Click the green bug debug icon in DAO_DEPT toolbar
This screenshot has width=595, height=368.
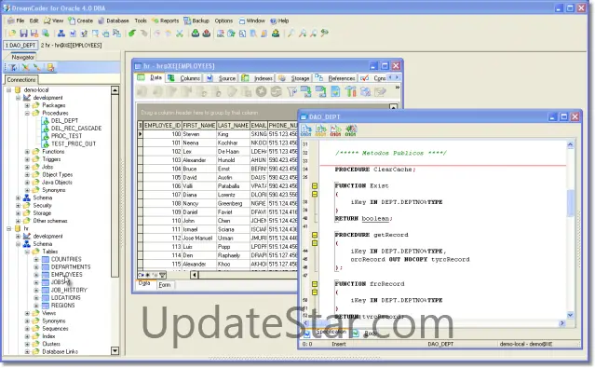(x=351, y=130)
